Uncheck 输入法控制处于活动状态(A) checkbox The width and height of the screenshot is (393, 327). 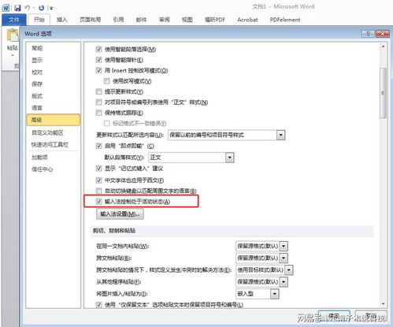[x=98, y=202]
